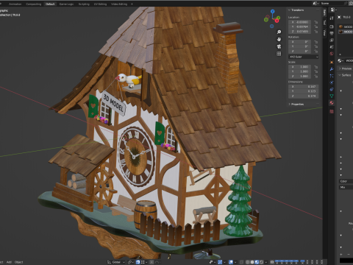Switch to the UV Editing workspace tab
This screenshot has width=353, height=265.
pos(100,4)
